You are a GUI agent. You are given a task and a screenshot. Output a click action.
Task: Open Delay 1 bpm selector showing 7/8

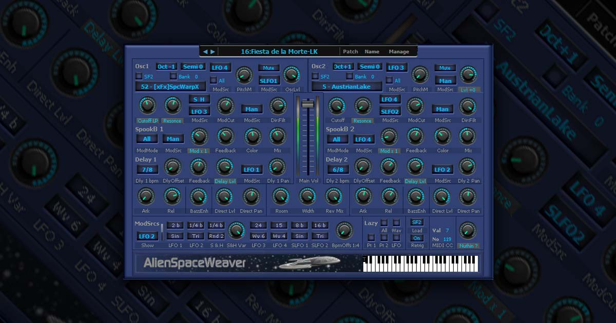click(x=147, y=169)
